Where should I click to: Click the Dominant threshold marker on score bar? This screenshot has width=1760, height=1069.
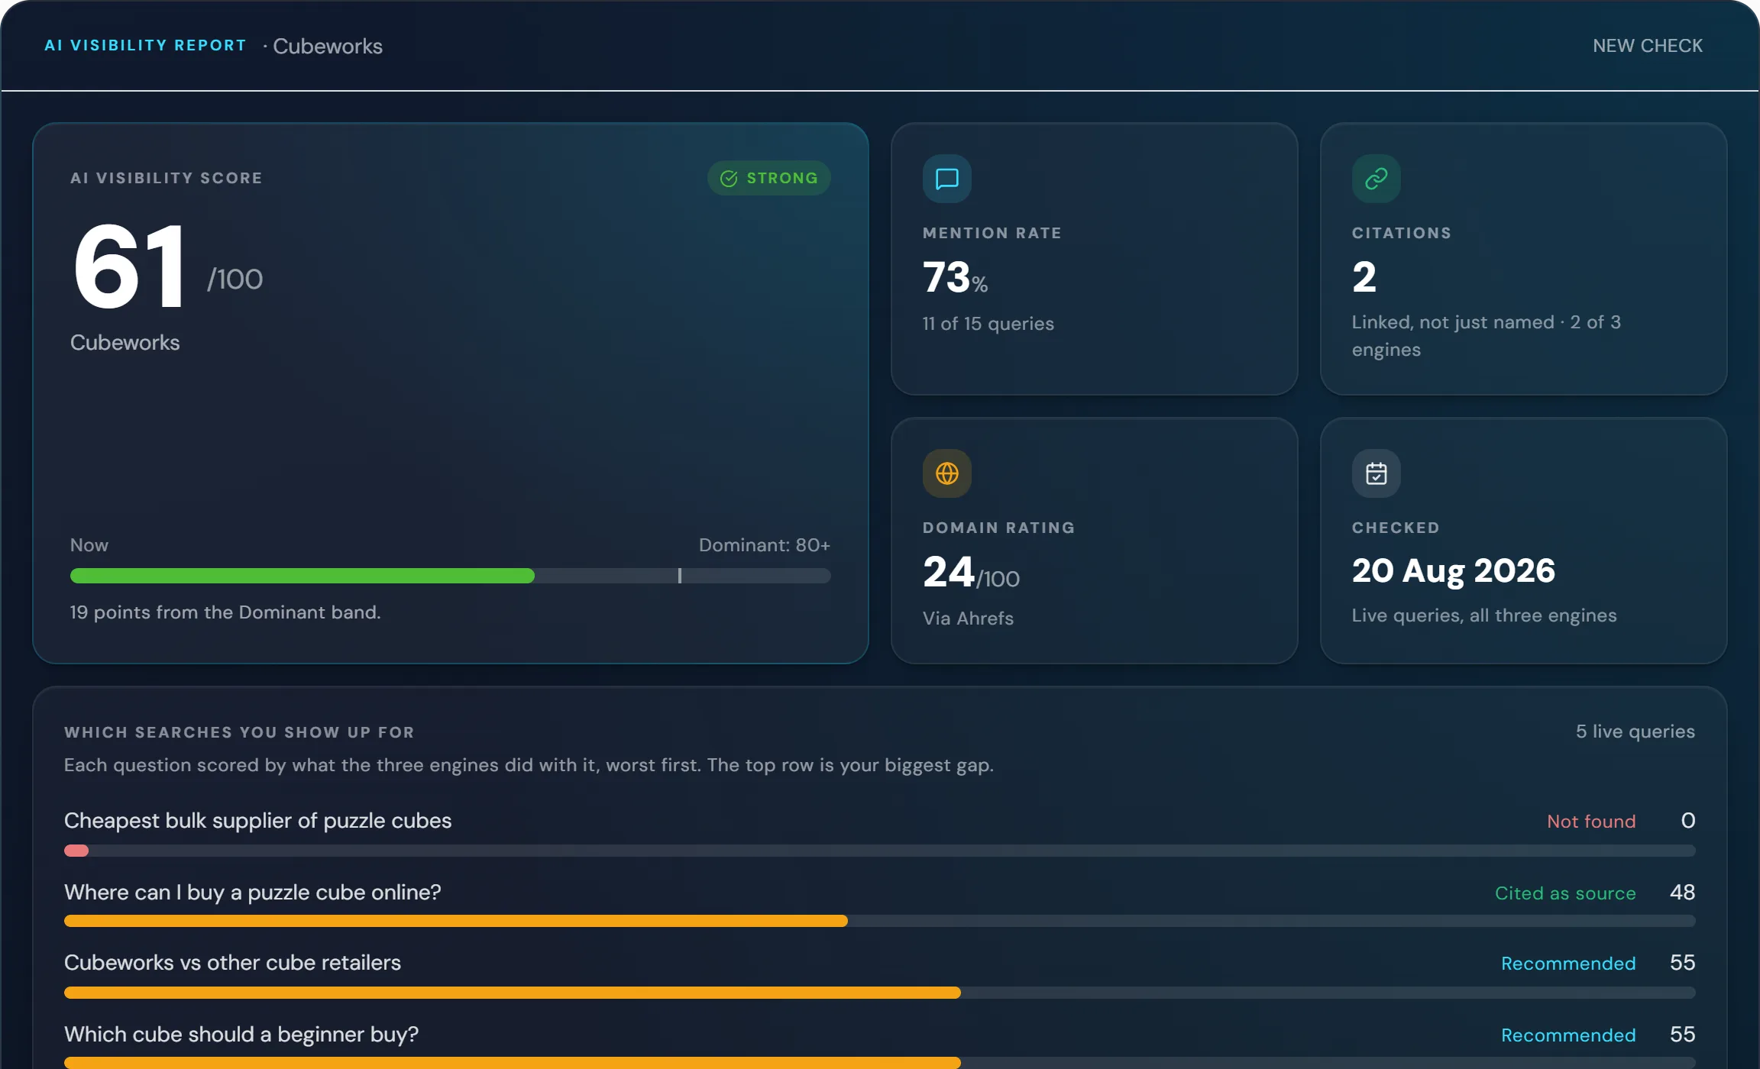pyautogui.click(x=679, y=576)
